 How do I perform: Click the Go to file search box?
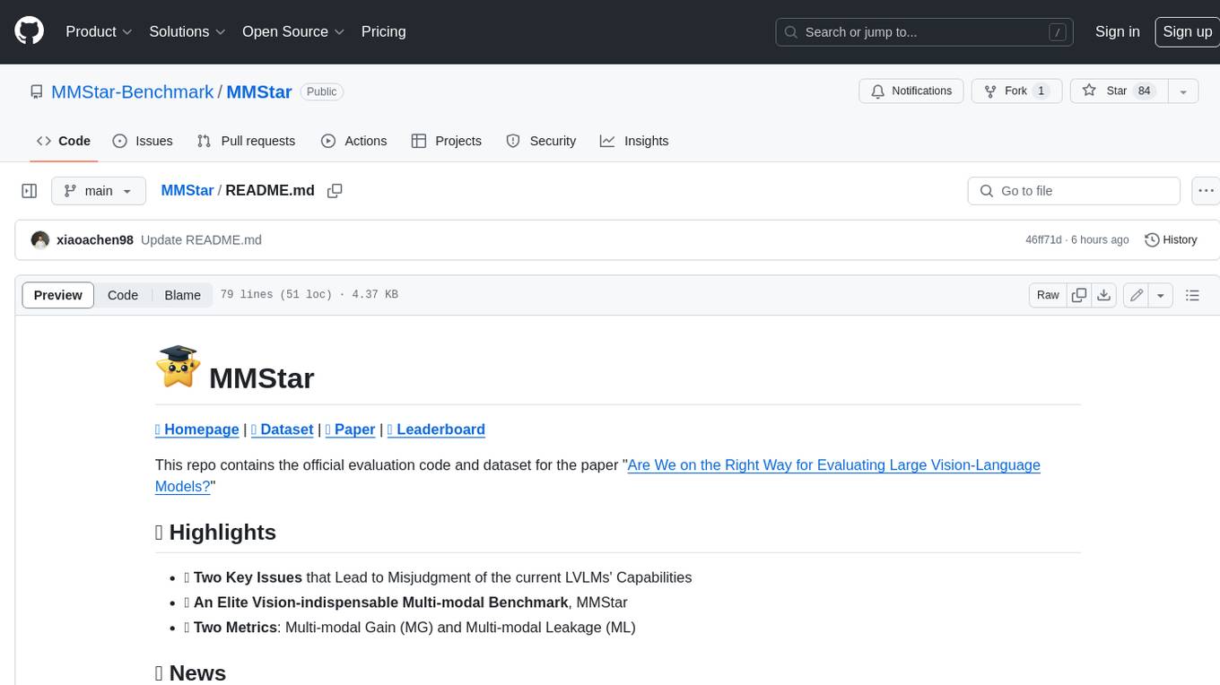1074,191
